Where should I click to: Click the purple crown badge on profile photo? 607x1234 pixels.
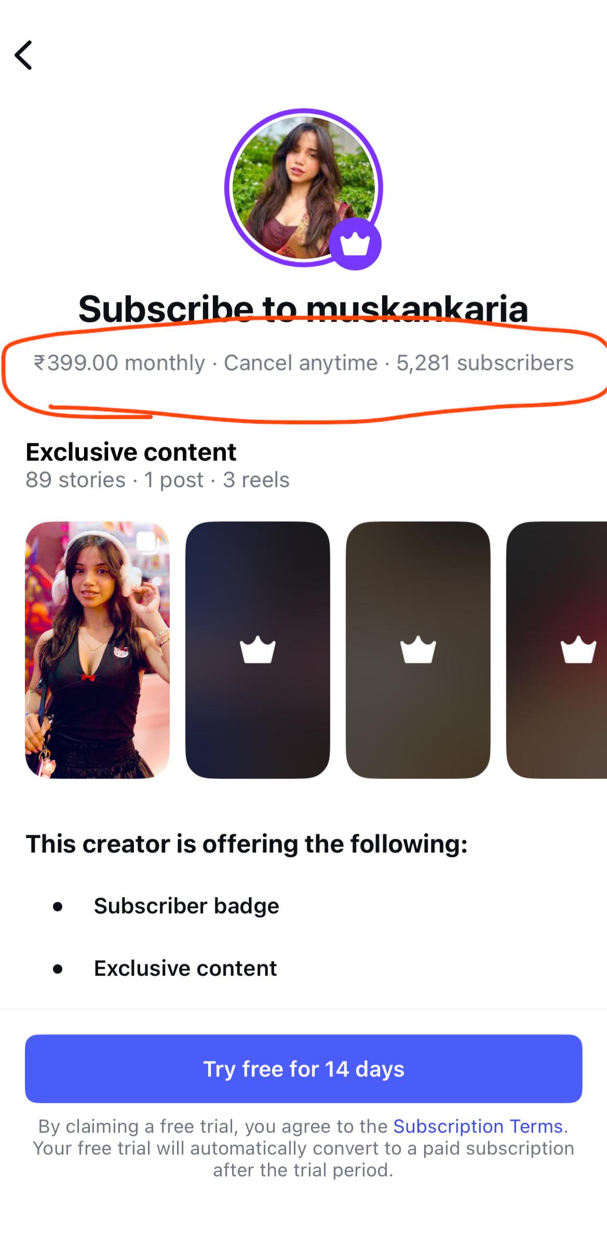(x=355, y=244)
